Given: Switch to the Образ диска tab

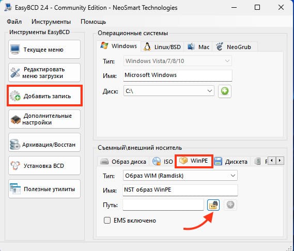Looking at the screenshot, I should pyautogui.click(x=123, y=162).
